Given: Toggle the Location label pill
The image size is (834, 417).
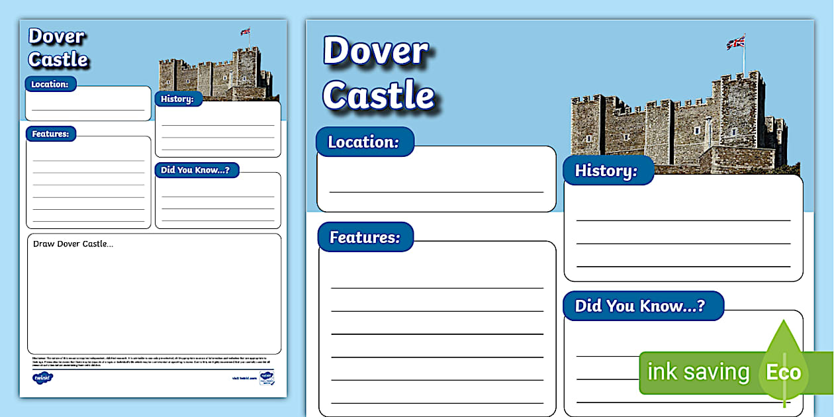Looking at the screenshot, I should (365, 141).
